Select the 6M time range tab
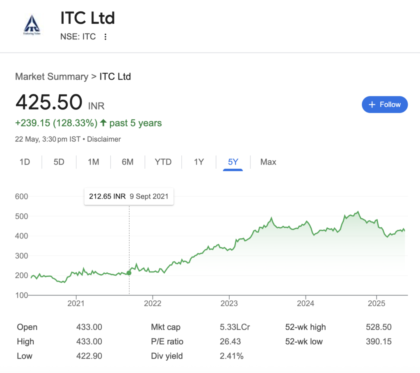This screenshot has height=373, width=420. click(128, 162)
